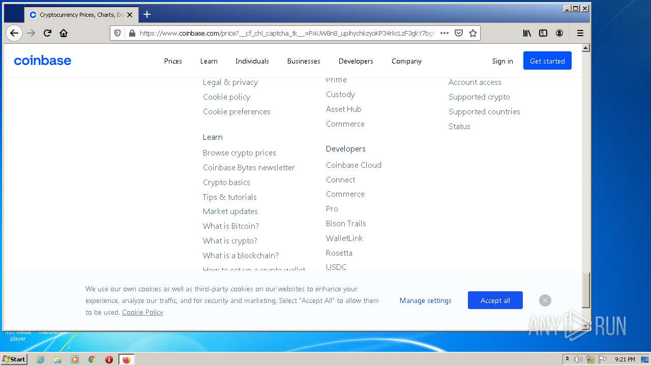This screenshot has height=366, width=651.
Task: Click the Get started button
Action: coord(547,61)
